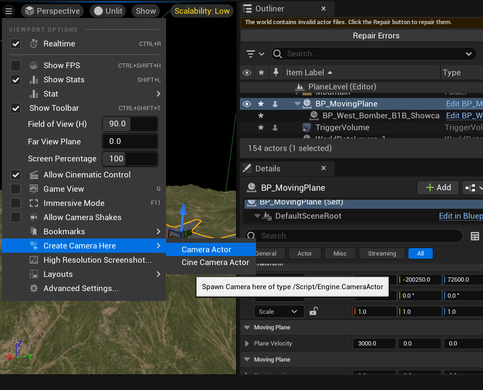Select BP_West_Bomber_B1B_Showca actor row
The image size is (483, 390).
coord(361,115)
